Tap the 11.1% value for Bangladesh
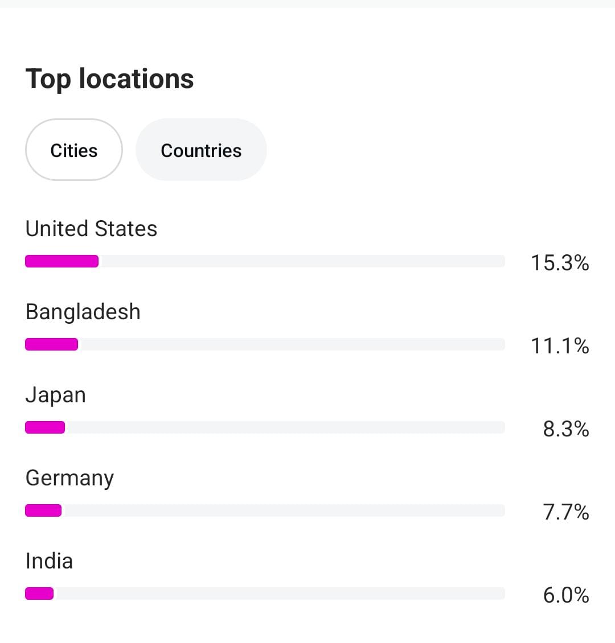Image resolution: width=615 pixels, height=643 pixels. click(560, 346)
